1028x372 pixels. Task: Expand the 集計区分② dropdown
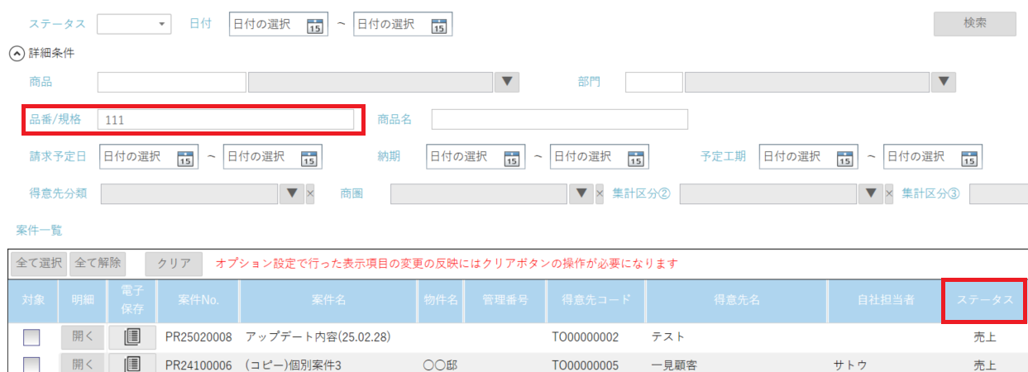[870, 194]
